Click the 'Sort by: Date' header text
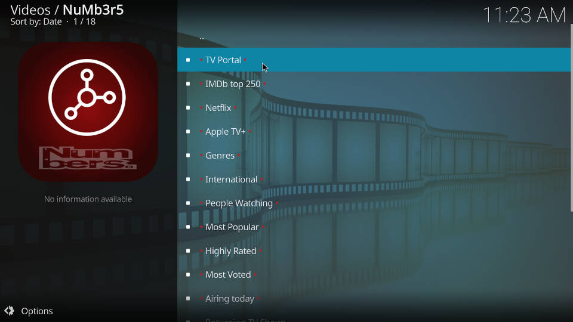This screenshot has height=322, width=573. (x=36, y=22)
